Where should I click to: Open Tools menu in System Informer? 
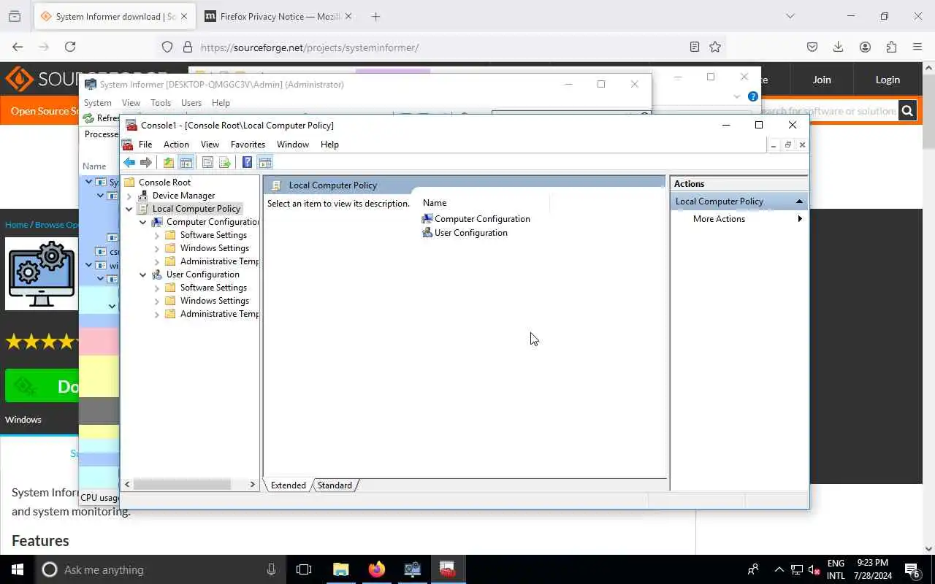[x=161, y=103]
